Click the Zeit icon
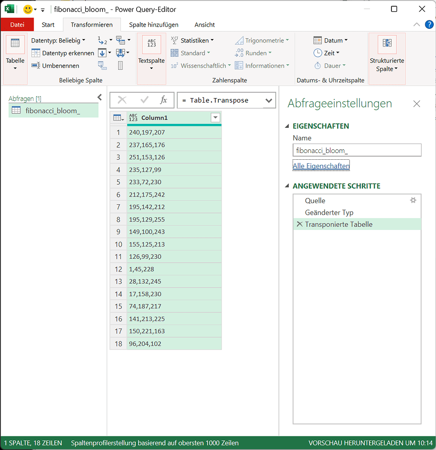The image size is (436, 450). click(329, 53)
